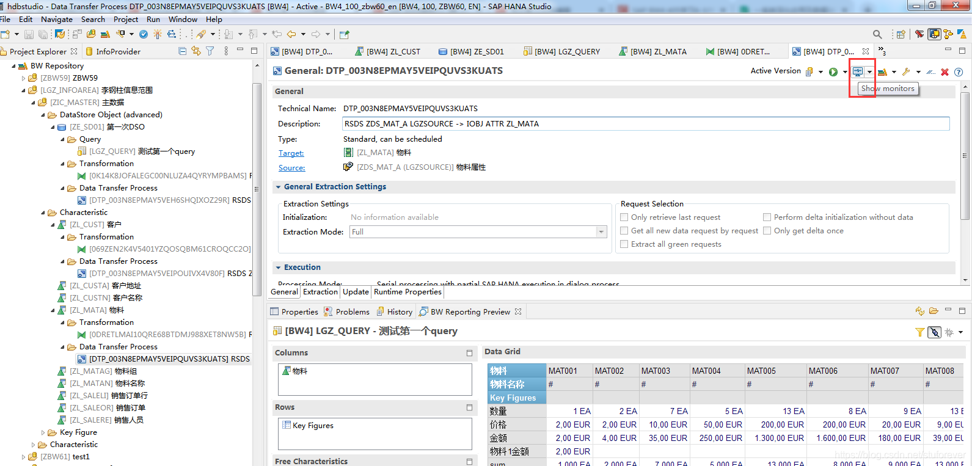Click the Open Perspective icon

pos(901,35)
